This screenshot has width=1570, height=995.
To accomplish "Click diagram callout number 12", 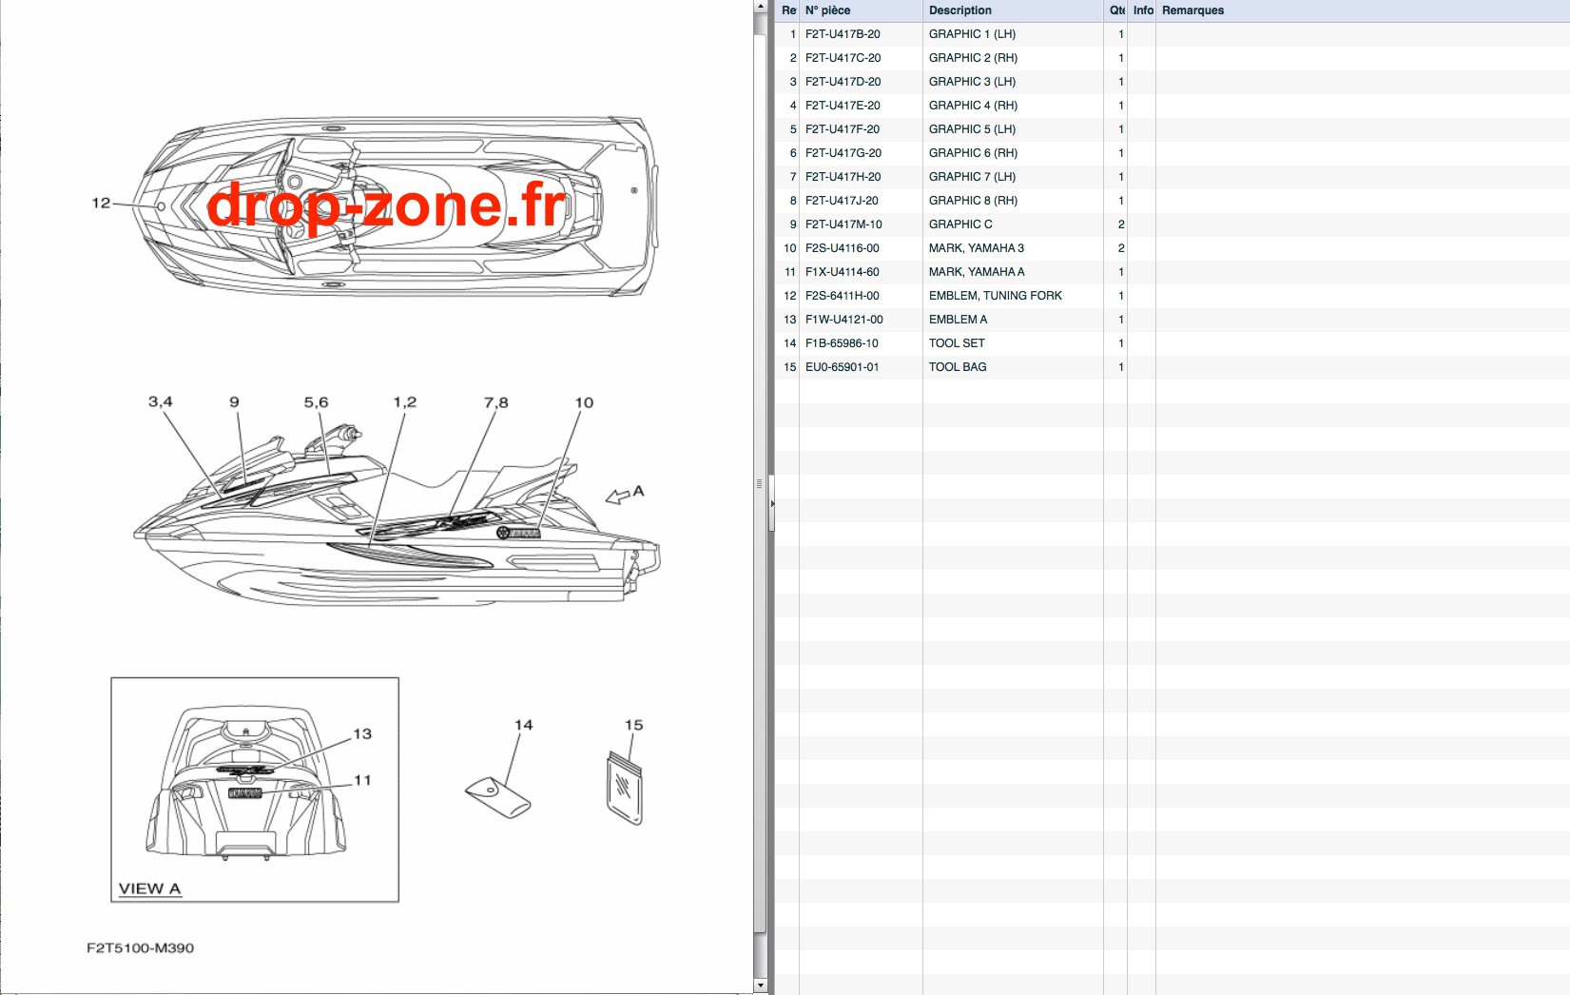I will click(x=101, y=203).
